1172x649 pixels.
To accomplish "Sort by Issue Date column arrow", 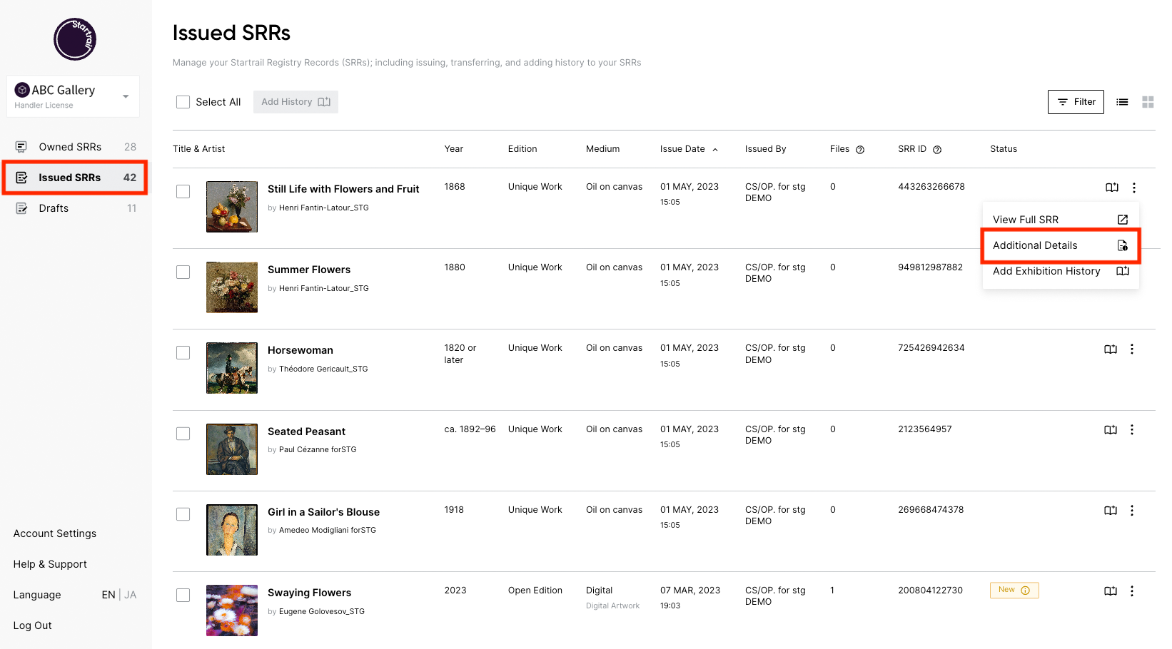I will coord(715,150).
